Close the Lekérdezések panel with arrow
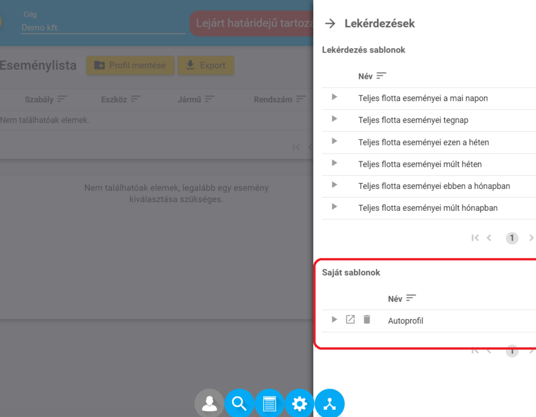This screenshot has width=536, height=417. pyautogui.click(x=330, y=24)
